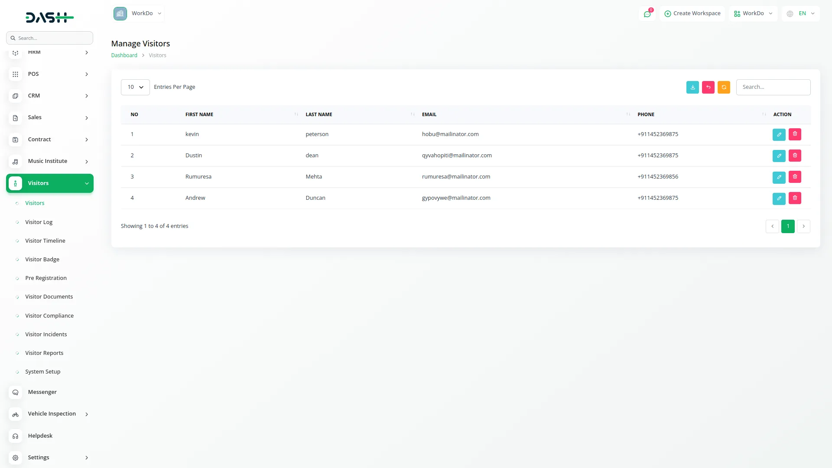
Task: Click the orange refresh icon button
Action: 724,87
